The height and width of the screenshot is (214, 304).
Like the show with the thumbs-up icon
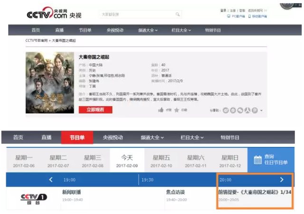pyautogui.click(x=161, y=110)
